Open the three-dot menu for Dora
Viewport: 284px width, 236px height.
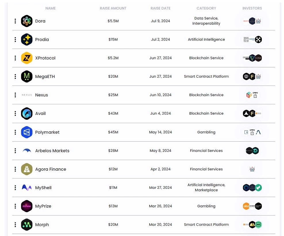click(15, 21)
